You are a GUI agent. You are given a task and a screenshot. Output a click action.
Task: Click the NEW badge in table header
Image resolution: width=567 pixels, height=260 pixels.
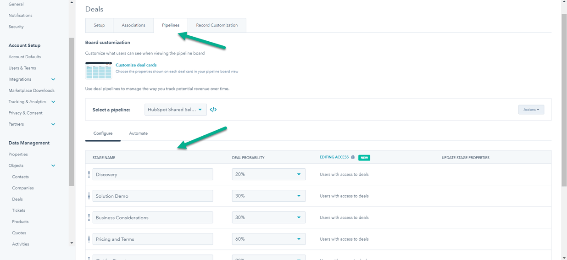[x=364, y=157]
